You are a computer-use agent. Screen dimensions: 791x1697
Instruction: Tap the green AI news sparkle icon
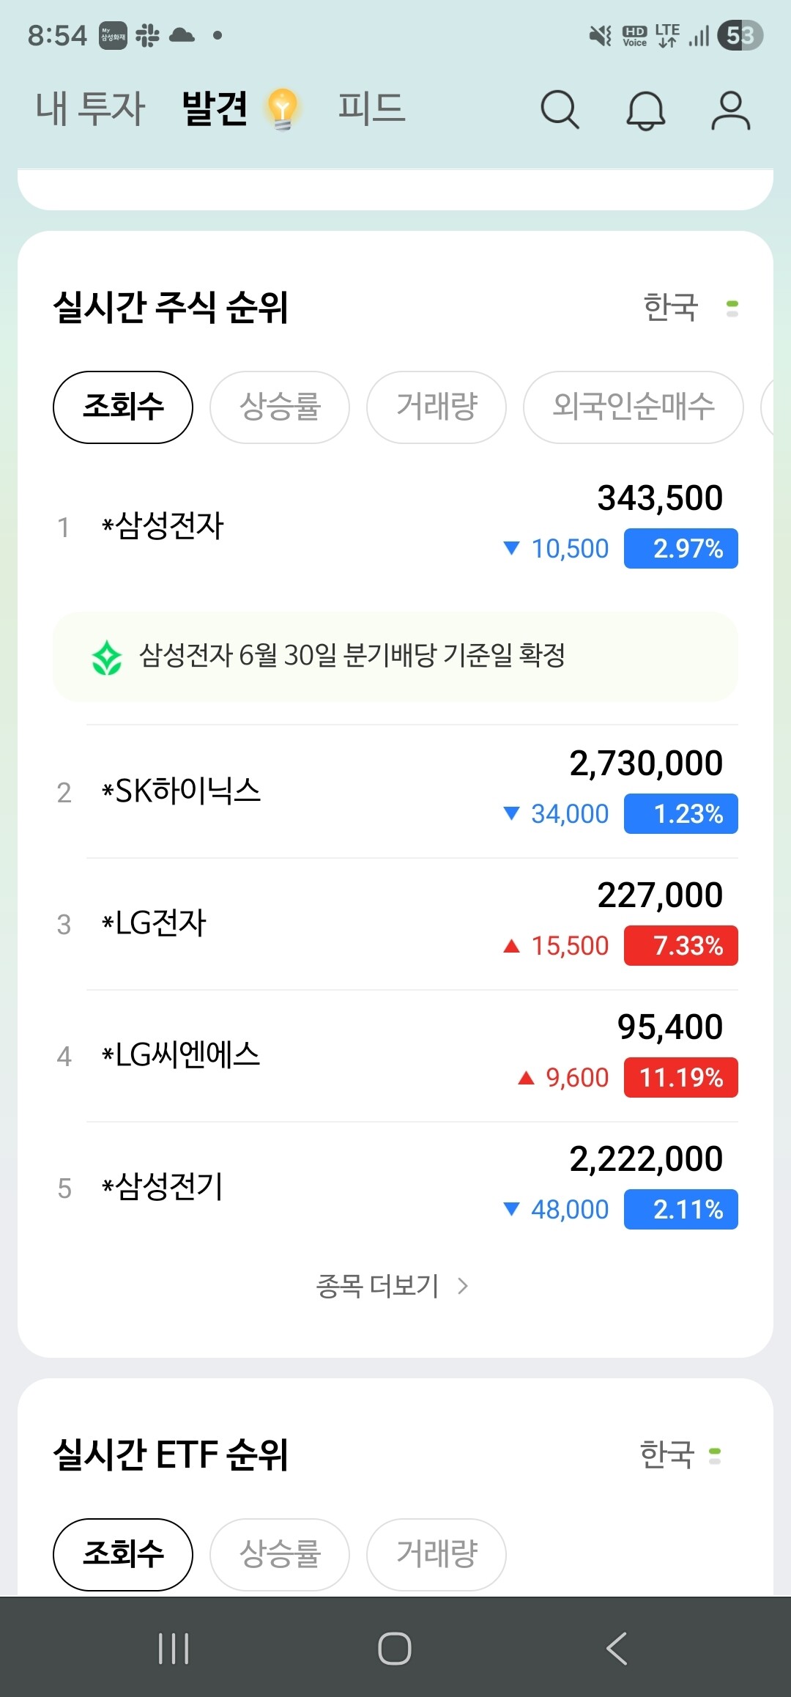tap(107, 657)
